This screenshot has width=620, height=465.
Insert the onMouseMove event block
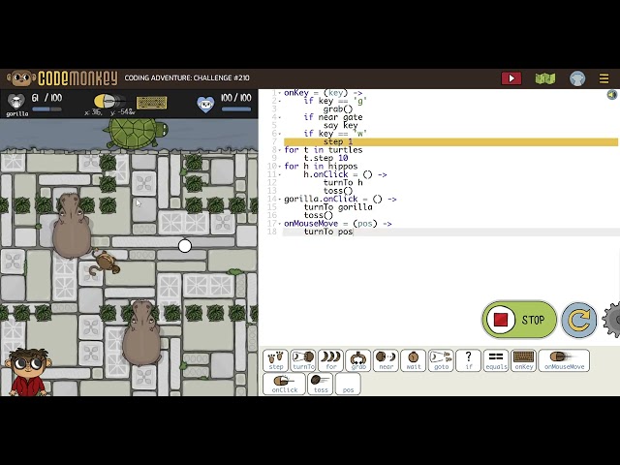pyautogui.click(x=564, y=360)
